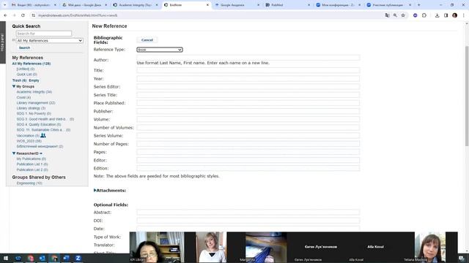The height and width of the screenshot is (263, 469).
Task: Click the browser address bar URL
Action: (x=78, y=15)
